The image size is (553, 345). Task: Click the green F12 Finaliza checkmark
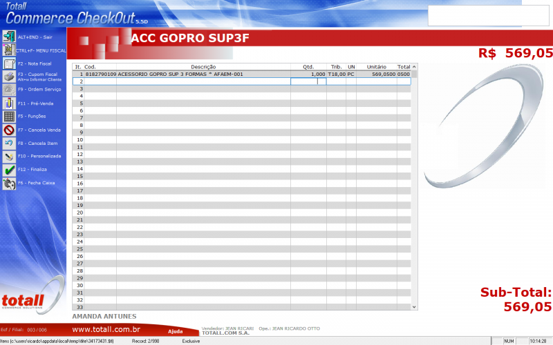coord(9,170)
